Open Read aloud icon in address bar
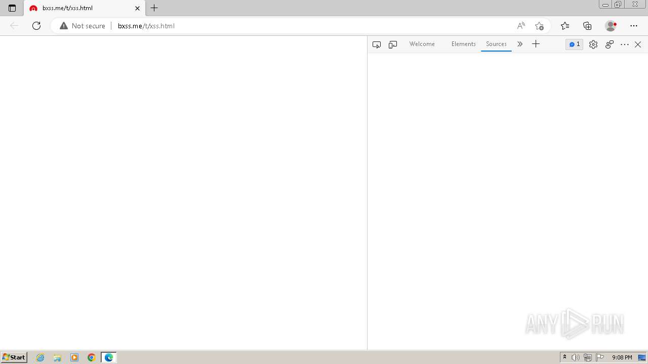Image resolution: width=648 pixels, height=364 pixels. (521, 26)
